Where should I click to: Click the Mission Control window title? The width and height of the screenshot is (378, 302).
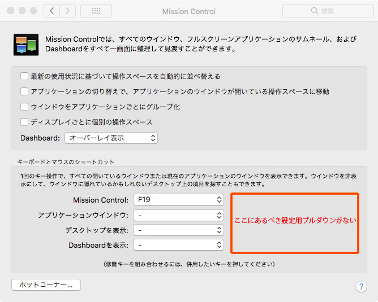pos(189,11)
